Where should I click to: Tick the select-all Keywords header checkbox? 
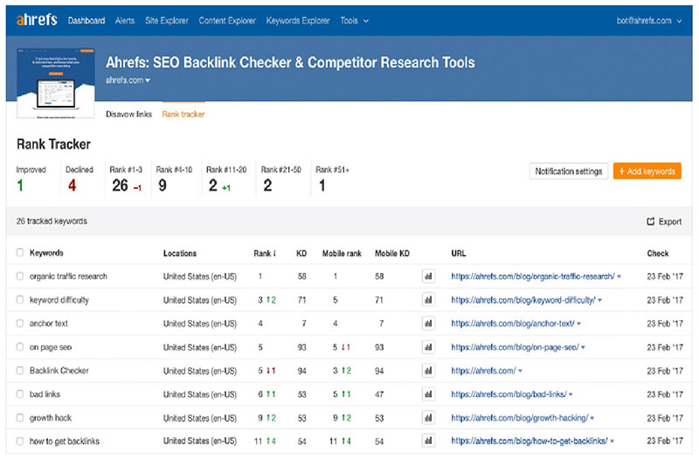pos(19,253)
